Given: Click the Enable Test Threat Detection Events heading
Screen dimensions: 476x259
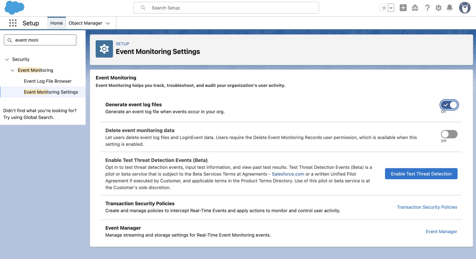Looking at the screenshot, I should tap(156, 160).
